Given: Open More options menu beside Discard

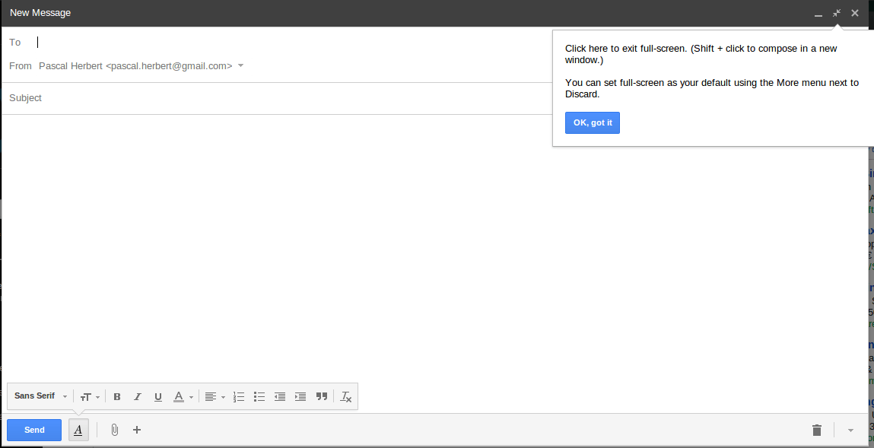Looking at the screenshot, I should 850,430.
